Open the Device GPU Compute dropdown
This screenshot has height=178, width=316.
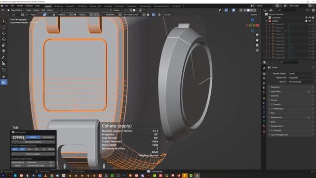tap(301, 82)
